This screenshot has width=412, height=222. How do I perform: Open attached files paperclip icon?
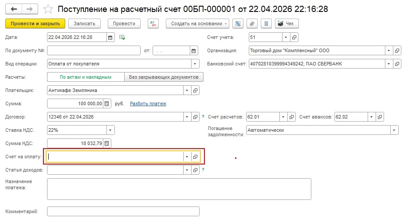click(252, 23)
